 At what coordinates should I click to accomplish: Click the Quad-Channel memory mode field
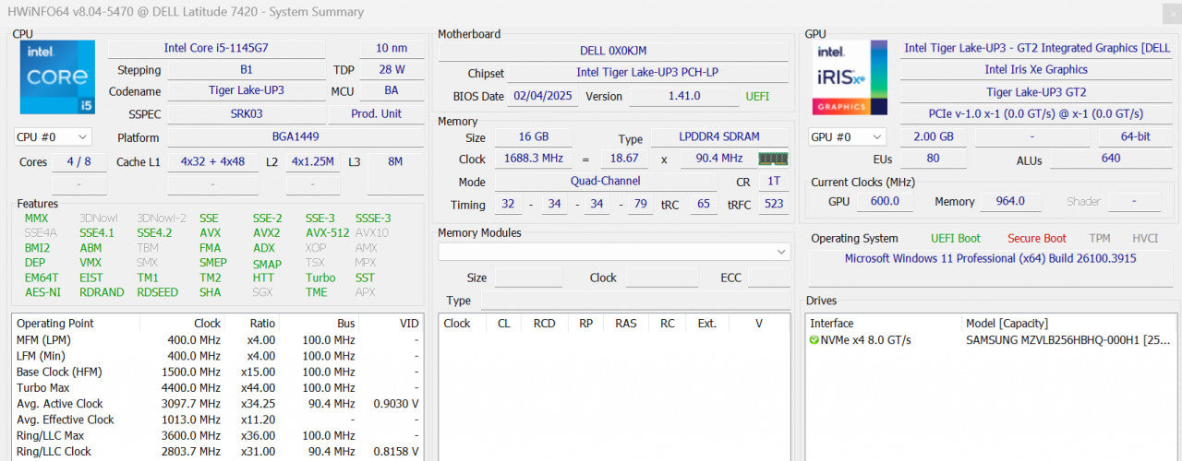coord(606,182)
